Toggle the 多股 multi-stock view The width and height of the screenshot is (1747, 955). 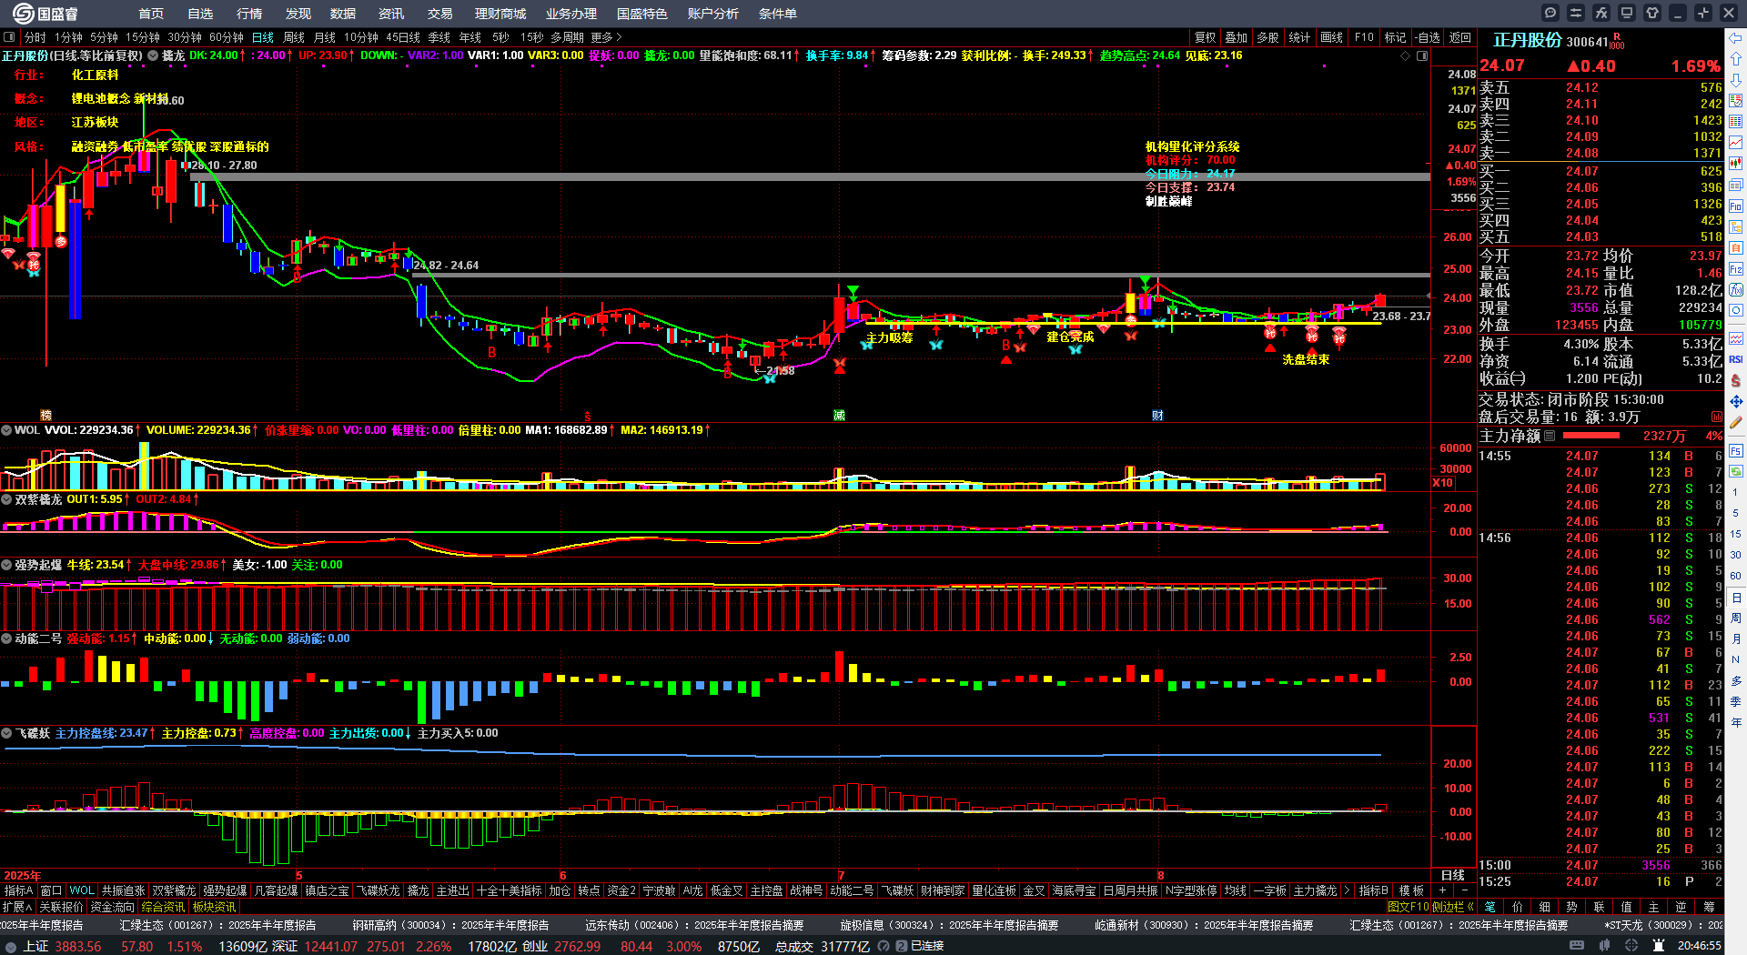pyautogui.click(x=1267, y=37)
